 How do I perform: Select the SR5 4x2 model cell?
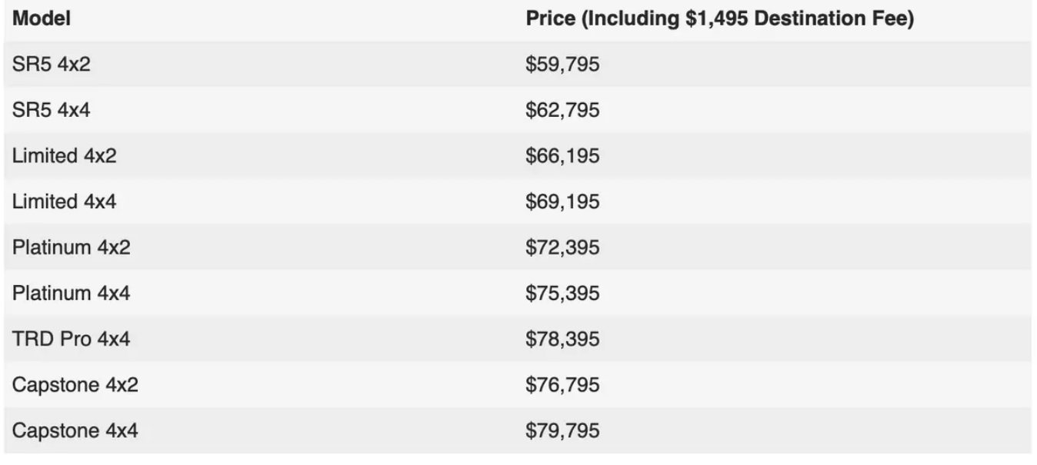tap(51, 64)
